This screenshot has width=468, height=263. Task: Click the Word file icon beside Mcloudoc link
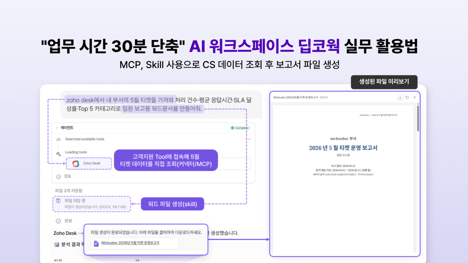(x=97, y=243)
